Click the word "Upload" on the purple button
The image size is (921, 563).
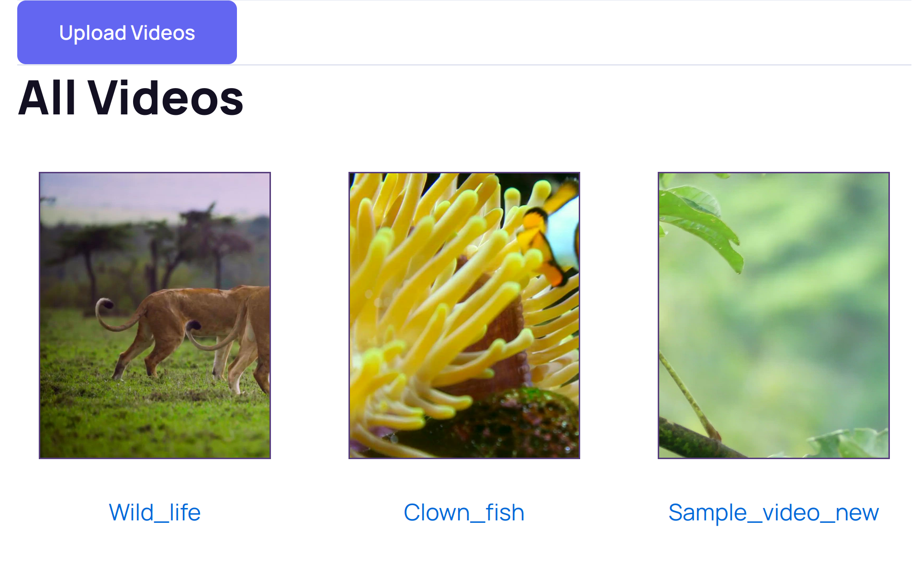92,33
